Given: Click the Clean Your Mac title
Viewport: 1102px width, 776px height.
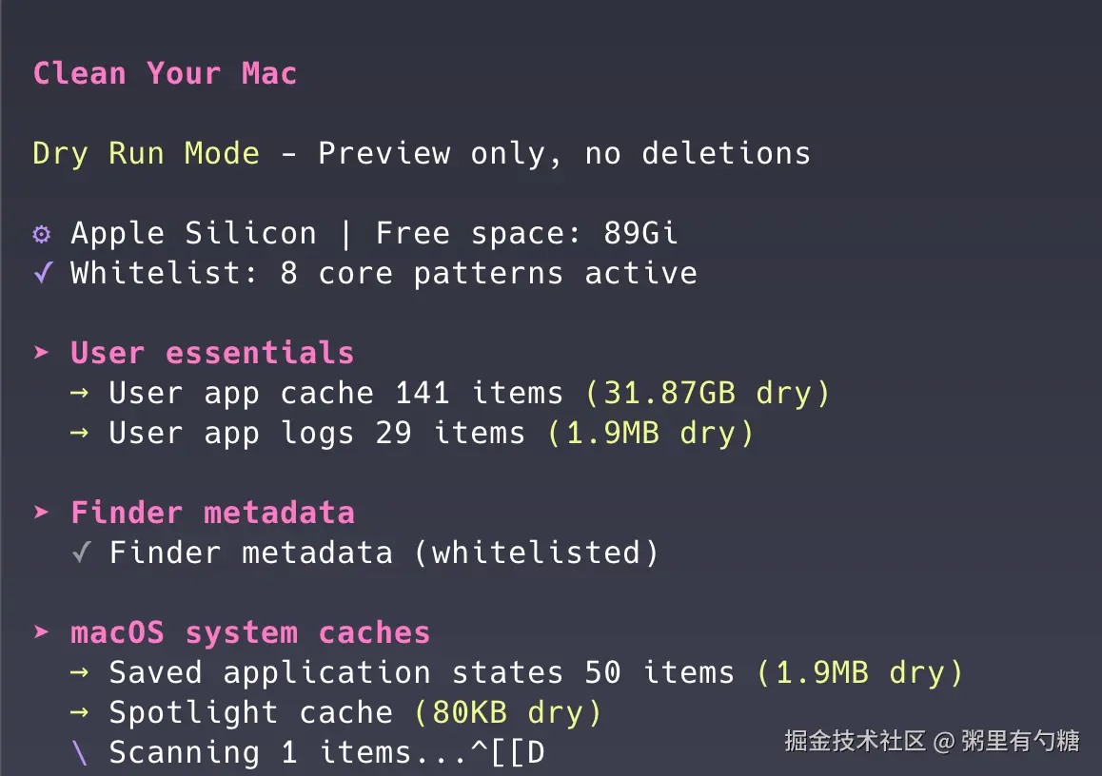Looking at the screenshot, I should tap(165, 73).
